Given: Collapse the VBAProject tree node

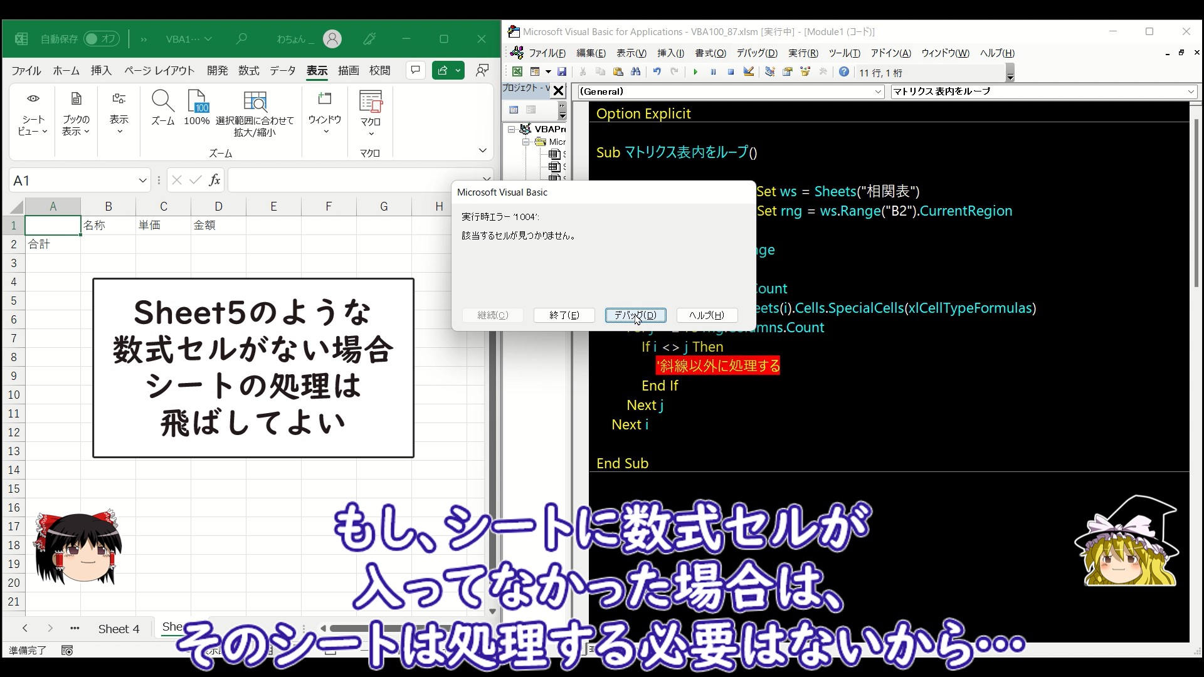Looking at the screenshot, I should (x=512, y=129).
